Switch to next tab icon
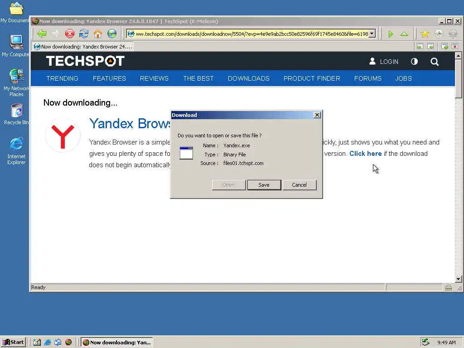The height and width of the screenshot is (348, 464). point(430,46)
